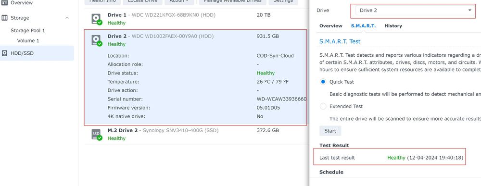This screenshot has height=186, width=481.
Task: Select Storage Pool 1 in the sidebar
Action: 27,31
